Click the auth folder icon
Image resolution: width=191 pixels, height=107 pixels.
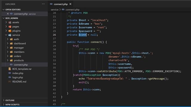click(x=11, y=39)
